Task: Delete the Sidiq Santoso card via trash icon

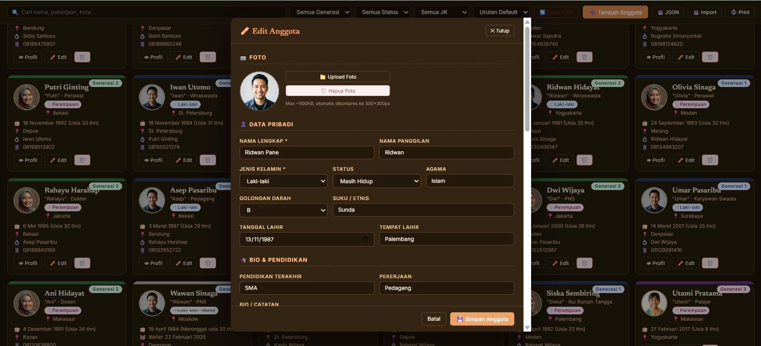Action: [x=82, y=57]
